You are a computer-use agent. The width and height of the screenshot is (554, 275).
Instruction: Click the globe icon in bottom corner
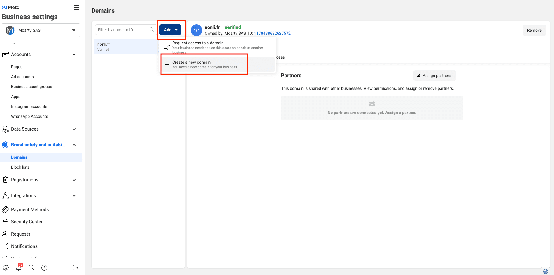point(546,272)
